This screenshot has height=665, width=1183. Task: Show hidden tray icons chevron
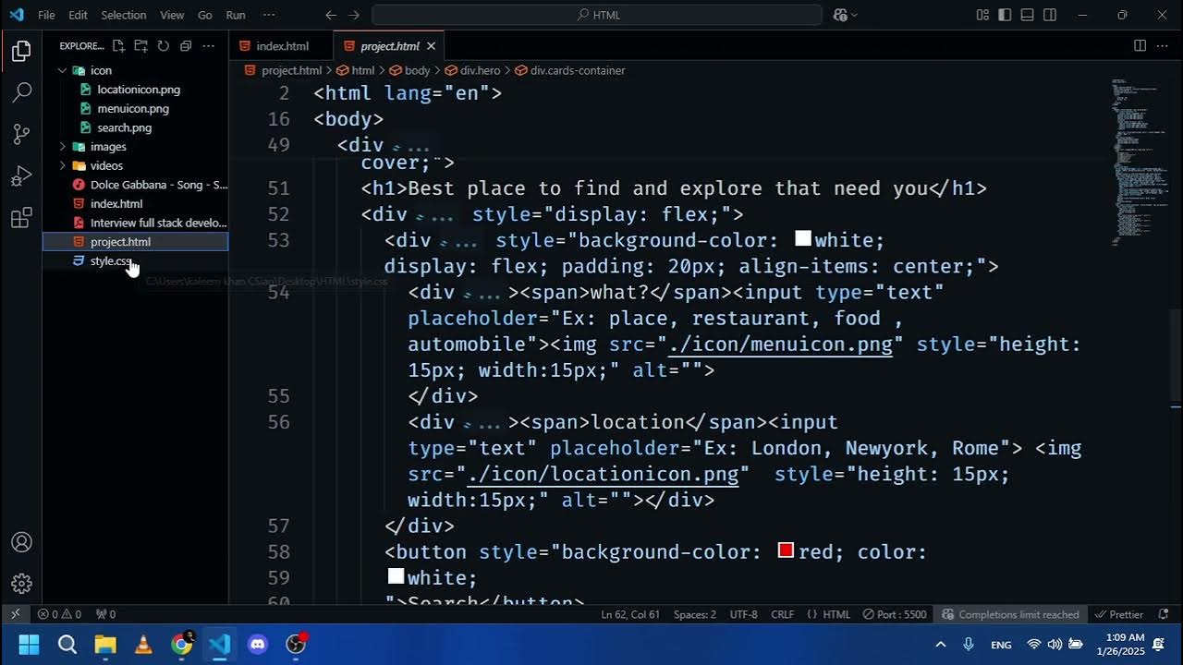coord(941,645)
